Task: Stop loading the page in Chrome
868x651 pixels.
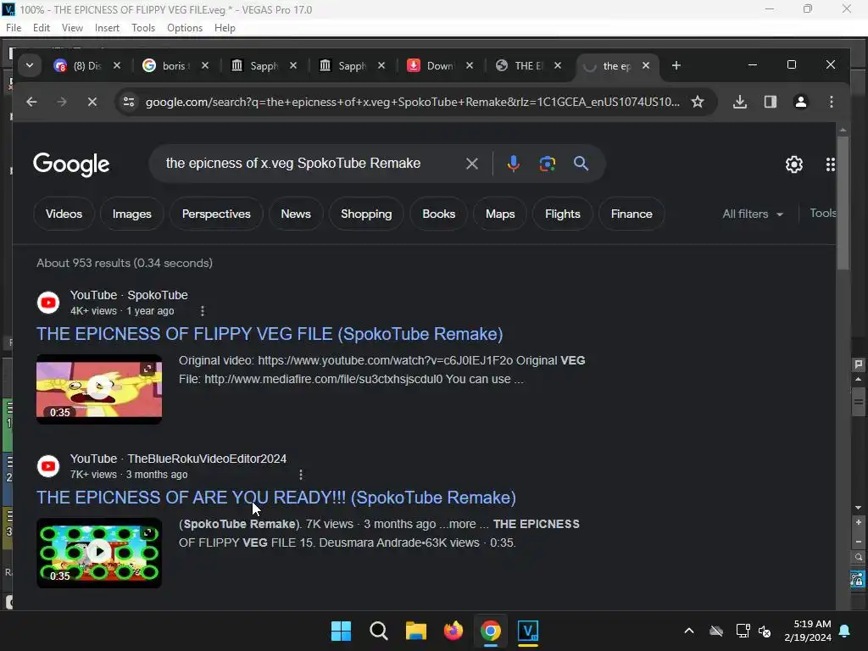Action: [x=92, y=102]
